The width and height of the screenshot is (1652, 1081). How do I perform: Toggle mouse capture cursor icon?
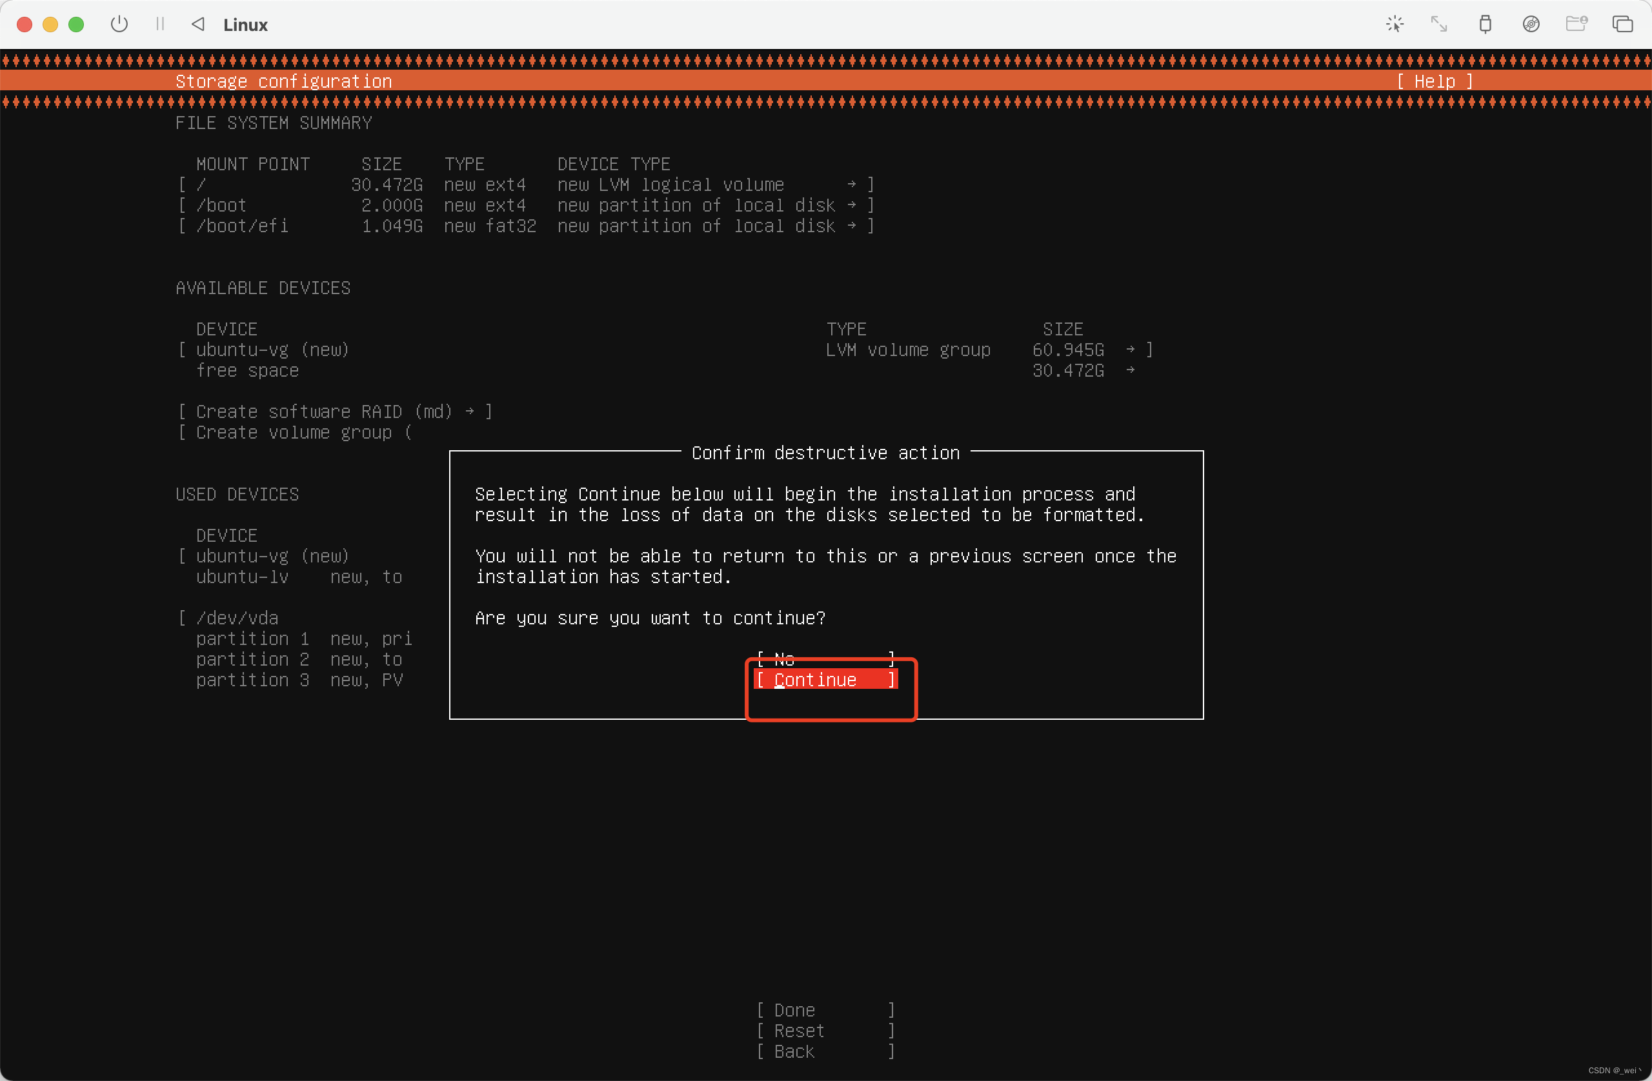coord(1395,25)
